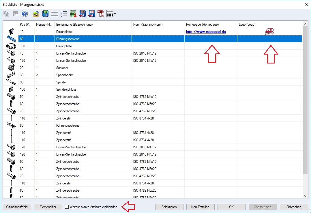The image size is (311, 213).
Task: Export the parts list to XLS
Action: [x=83, y=14]
